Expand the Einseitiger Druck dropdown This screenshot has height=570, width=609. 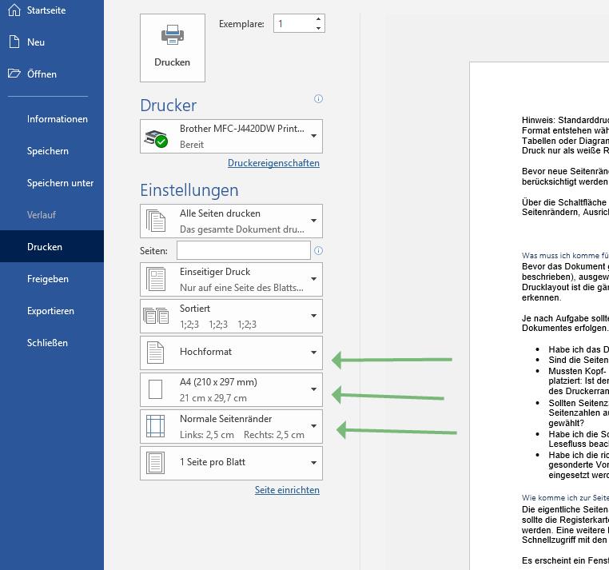[313, 279]
